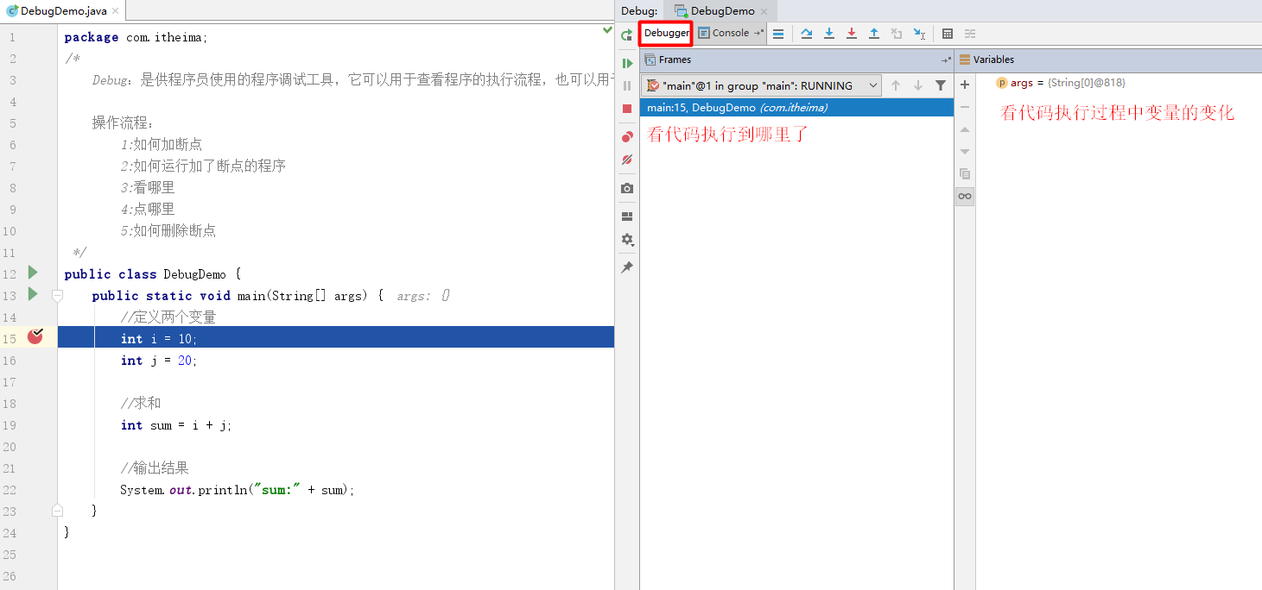Move the watch up in Variables
Image resolution: width=1262 pixels, height=590 pixels.
click(x=965, y=129)
